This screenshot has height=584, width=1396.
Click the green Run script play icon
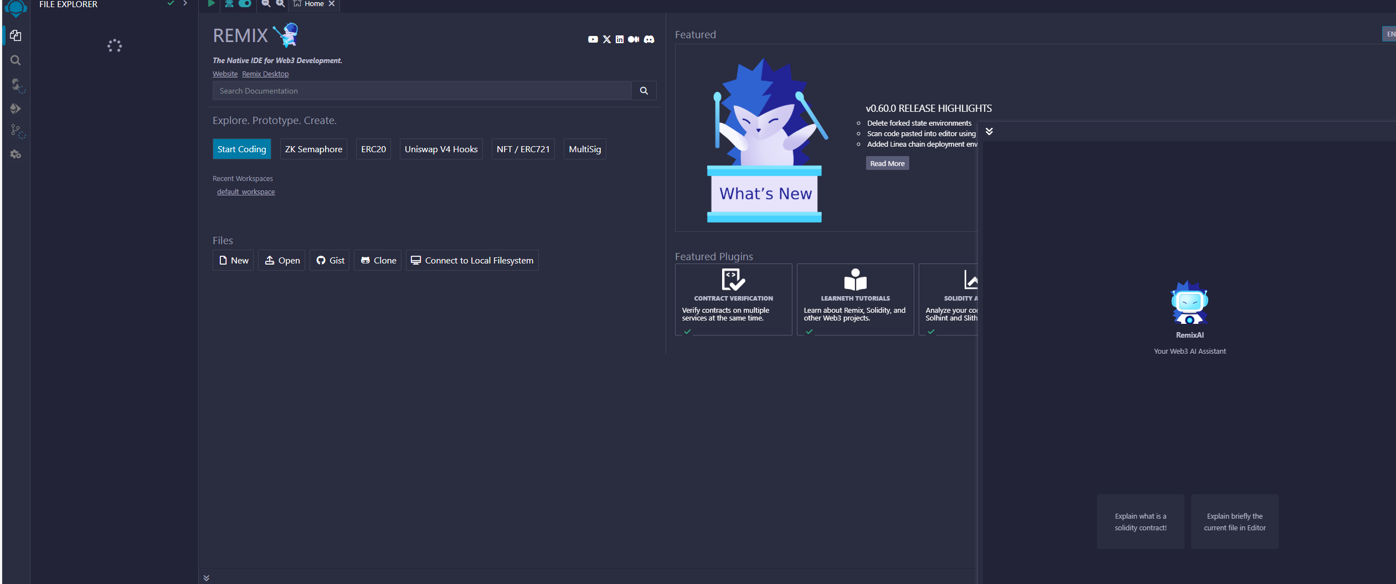(211, 3)
